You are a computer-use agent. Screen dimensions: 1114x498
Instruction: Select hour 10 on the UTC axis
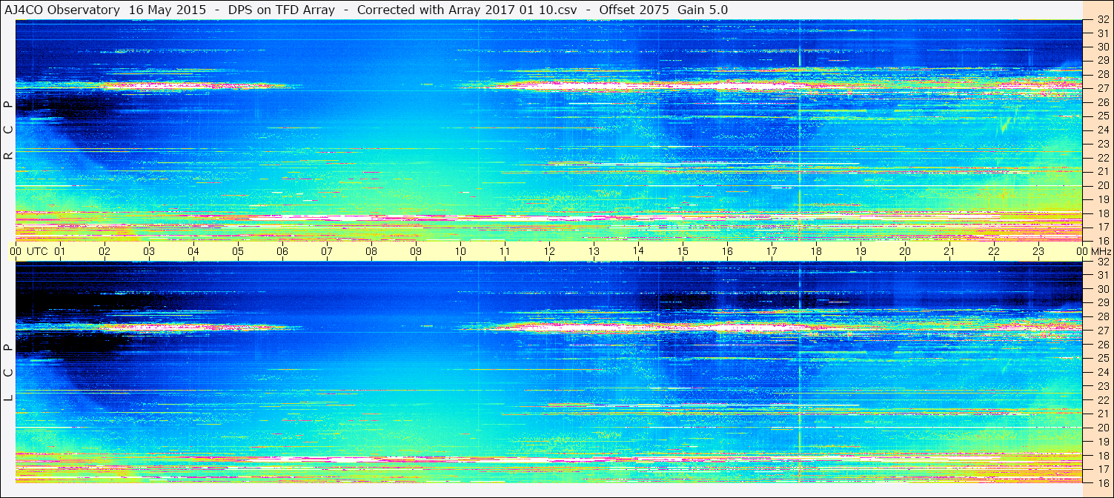tap(460, 251)
